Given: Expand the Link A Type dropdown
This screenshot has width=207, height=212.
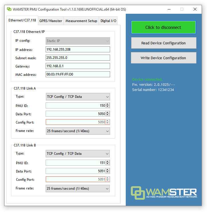Looking at the screenshot, I should pos(78,97).
